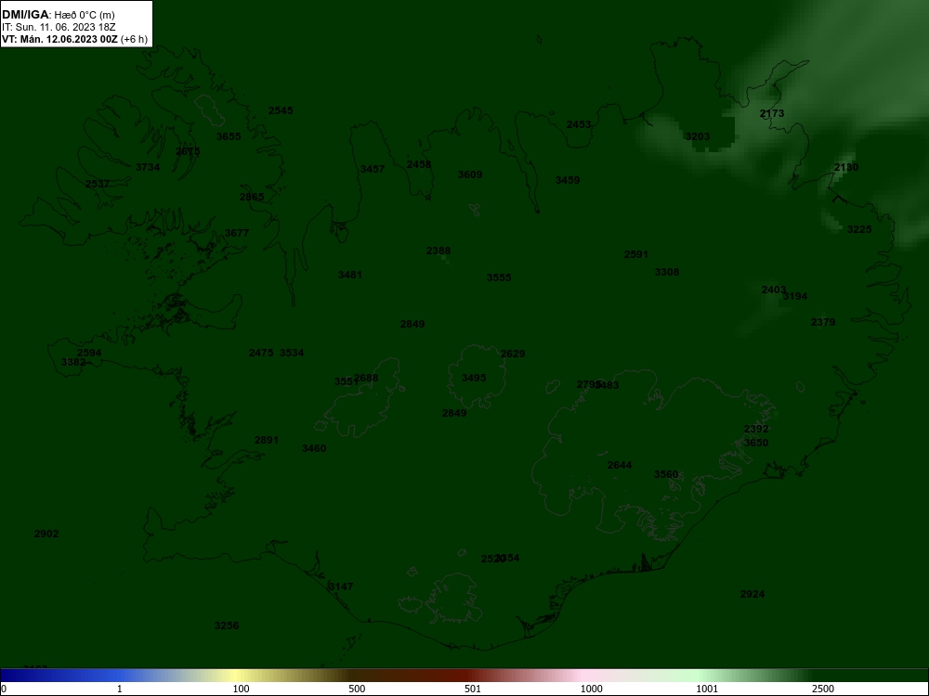Click the 2537 map value
This screenshot has height=696, width=929.
(x=98, y=184)
